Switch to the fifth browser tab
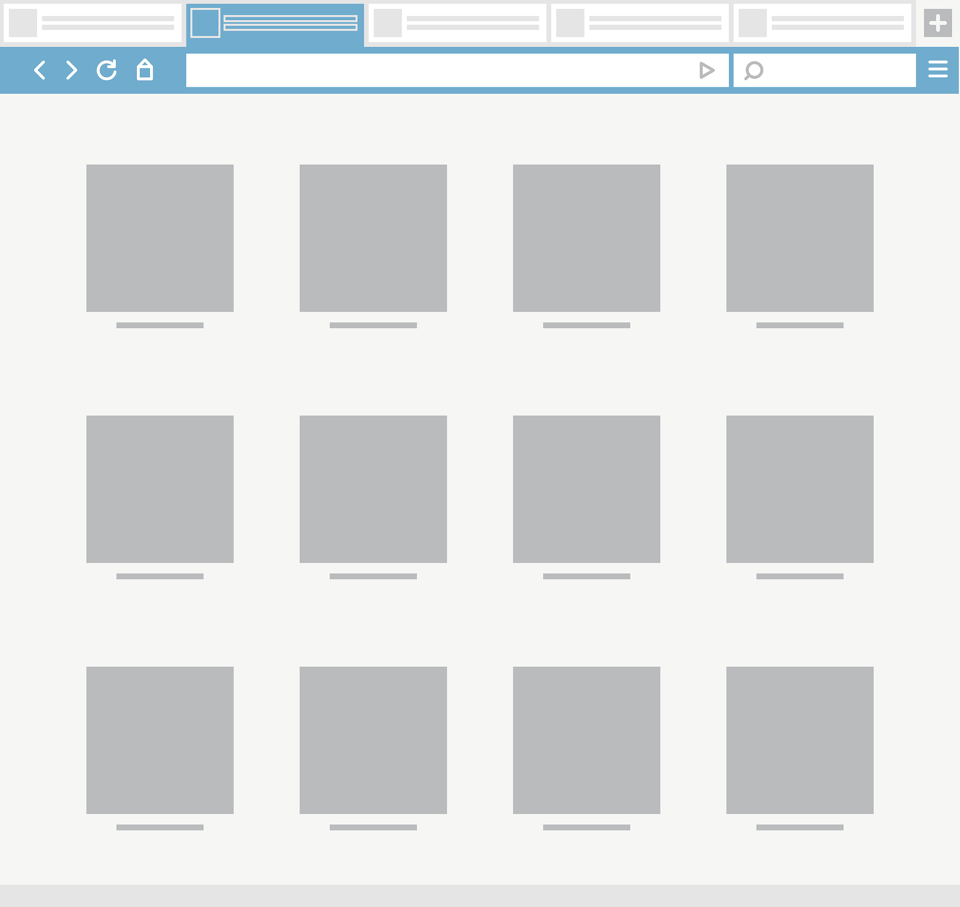The image size is (960, 907). pos(822,23)
